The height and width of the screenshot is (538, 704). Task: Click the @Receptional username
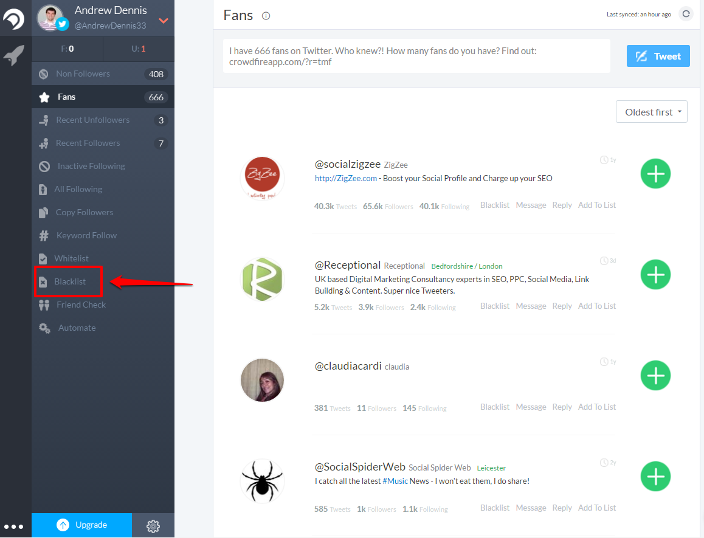348,266
